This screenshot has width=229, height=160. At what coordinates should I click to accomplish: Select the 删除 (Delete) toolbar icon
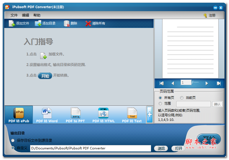(71, 23)
